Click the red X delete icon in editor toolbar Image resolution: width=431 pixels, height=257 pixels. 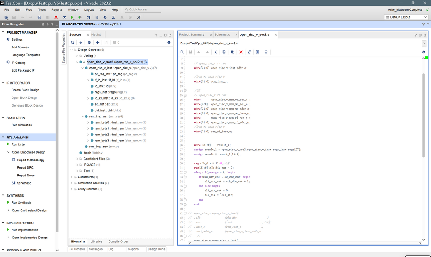point(241,52)
